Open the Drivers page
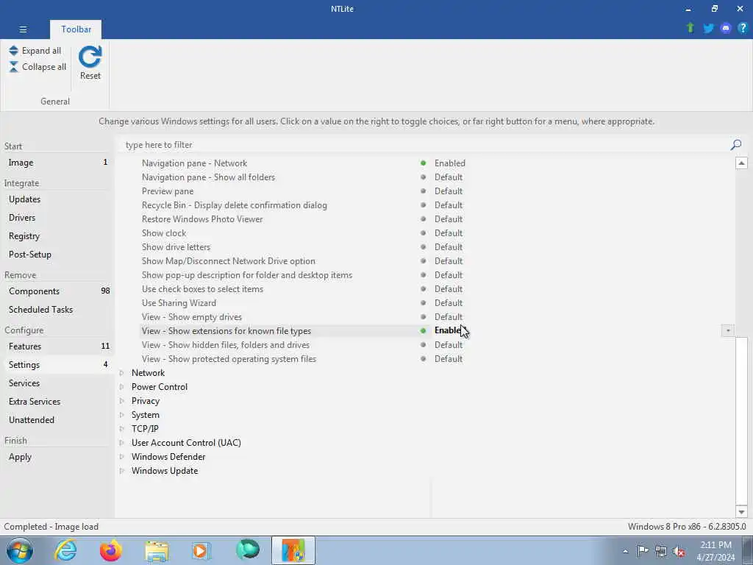 pyautogui.click(x=57, y=218)
